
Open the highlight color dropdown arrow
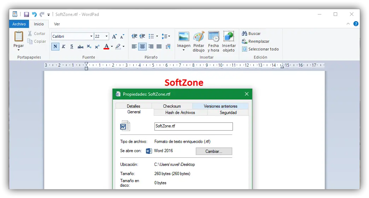(124, 47)
